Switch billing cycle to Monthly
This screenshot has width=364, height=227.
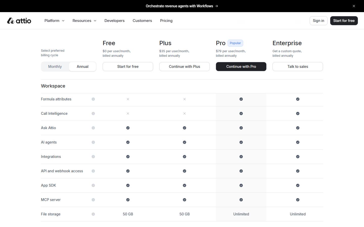point(55,67)
